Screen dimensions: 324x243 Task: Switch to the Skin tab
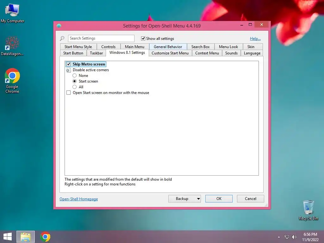tap(251, 47)
